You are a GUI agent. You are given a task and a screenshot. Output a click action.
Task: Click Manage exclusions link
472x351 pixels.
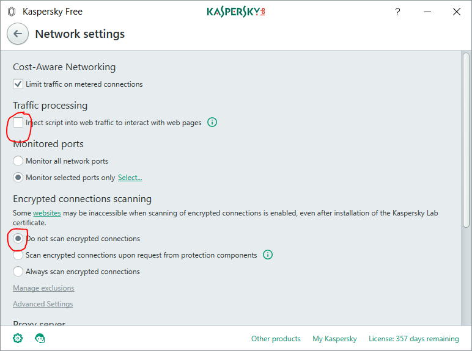43,288
